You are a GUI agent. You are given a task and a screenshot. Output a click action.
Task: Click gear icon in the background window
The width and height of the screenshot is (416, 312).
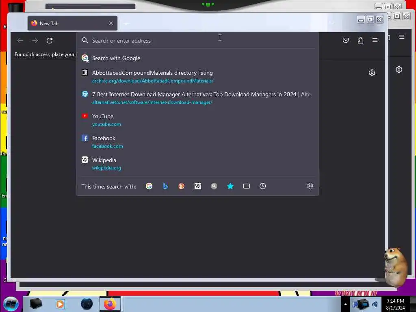399,69
